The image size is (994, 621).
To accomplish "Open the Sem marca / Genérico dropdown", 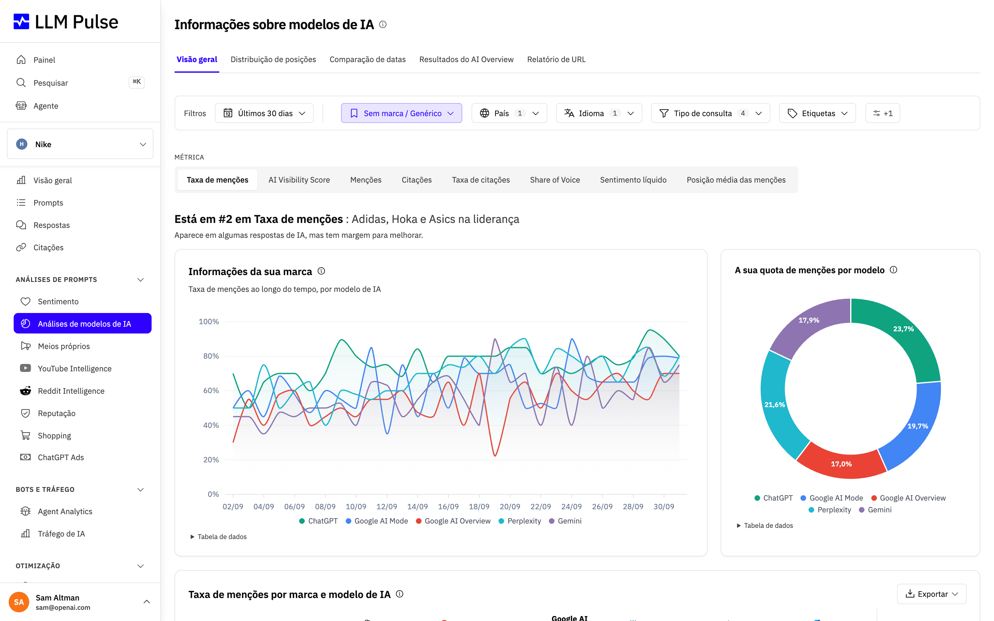I will (401, 113).
